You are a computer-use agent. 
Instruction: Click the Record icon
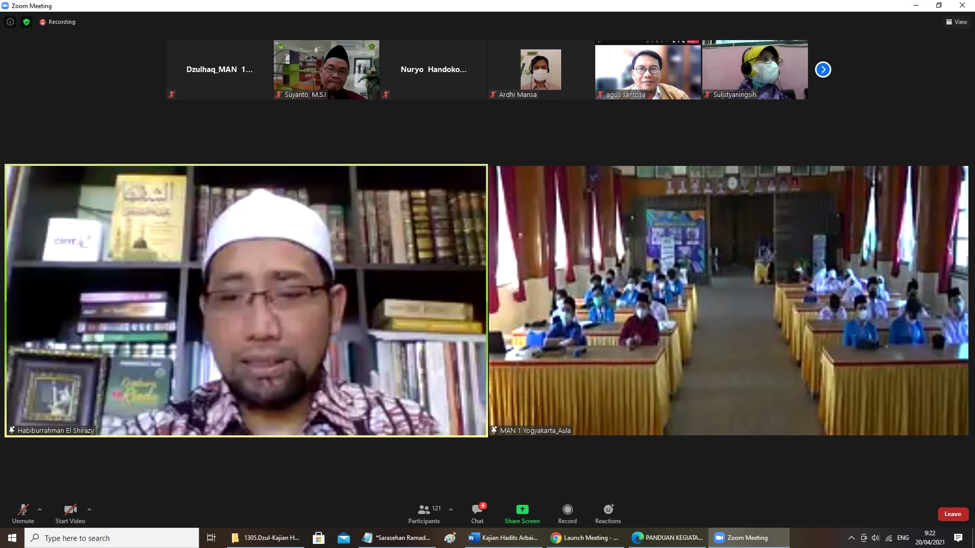pyautogui.click(x=567, y=509)
